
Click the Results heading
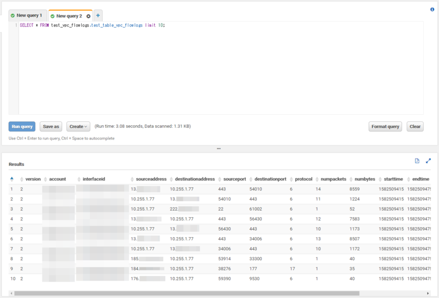click(16, 164)
